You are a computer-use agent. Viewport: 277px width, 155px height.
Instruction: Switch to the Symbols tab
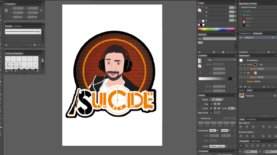pyautogui.click(x=18, y=26)
